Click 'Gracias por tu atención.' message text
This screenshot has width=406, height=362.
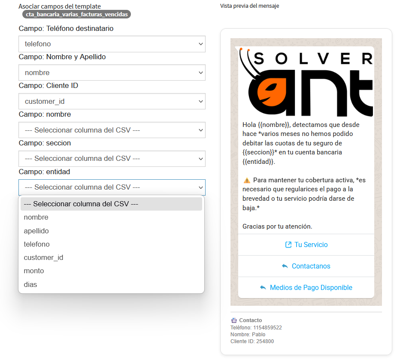277,226
